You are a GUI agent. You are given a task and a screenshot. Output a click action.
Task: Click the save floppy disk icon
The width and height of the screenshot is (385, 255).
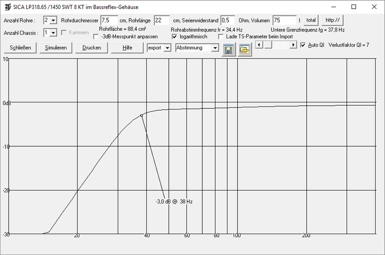point(228,50)
